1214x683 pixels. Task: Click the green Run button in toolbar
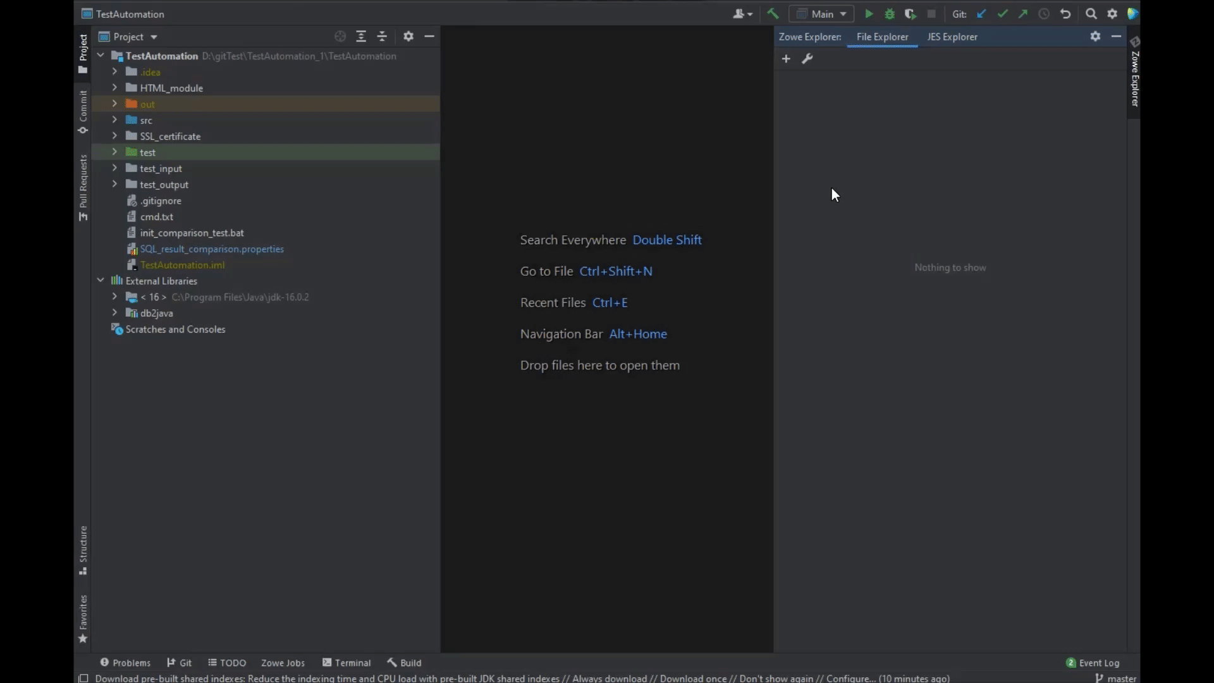pyautogui.click(x=869, y=14)
